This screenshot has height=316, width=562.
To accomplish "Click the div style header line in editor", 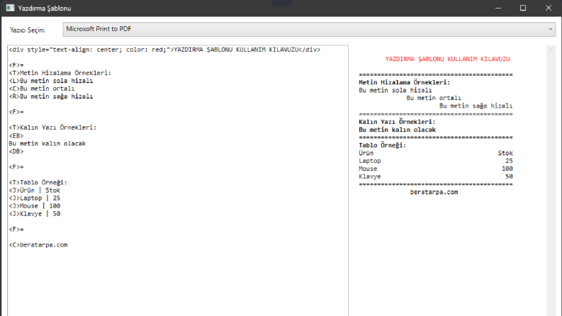I will click(x=164, y=50).
